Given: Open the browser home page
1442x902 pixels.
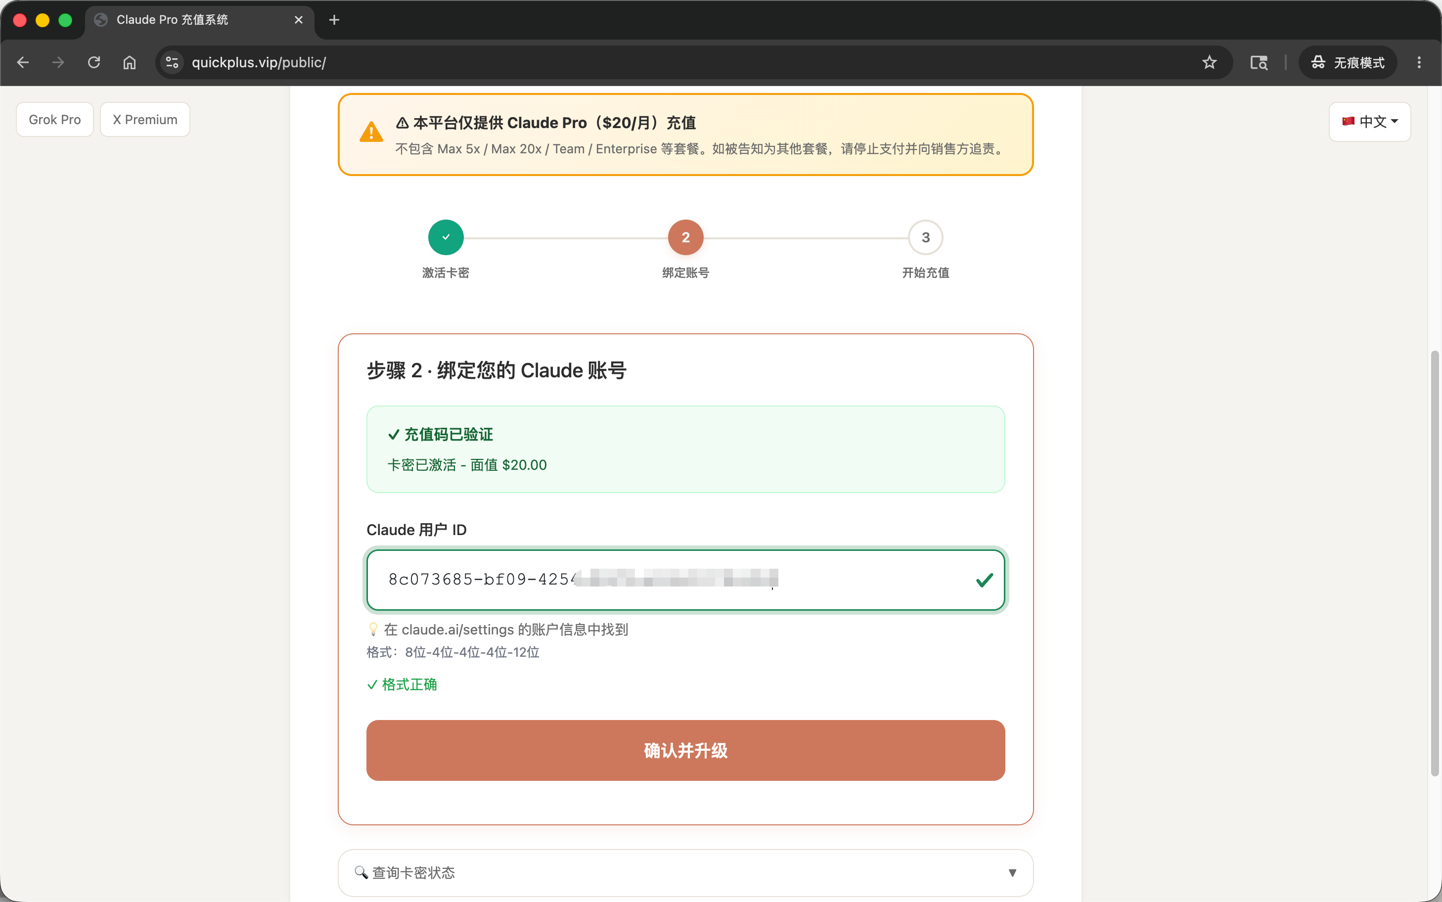Looking at the screenshot, I should (130, 62).
